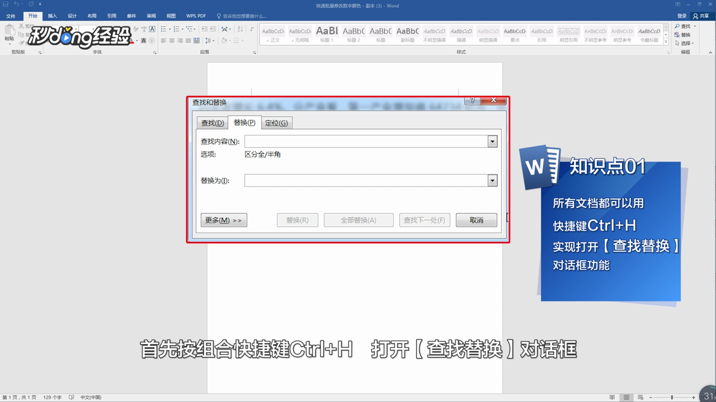
Task: Click the dialog help question mark
Action: point(472,100)
